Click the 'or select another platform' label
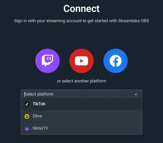 pos(81,81)
